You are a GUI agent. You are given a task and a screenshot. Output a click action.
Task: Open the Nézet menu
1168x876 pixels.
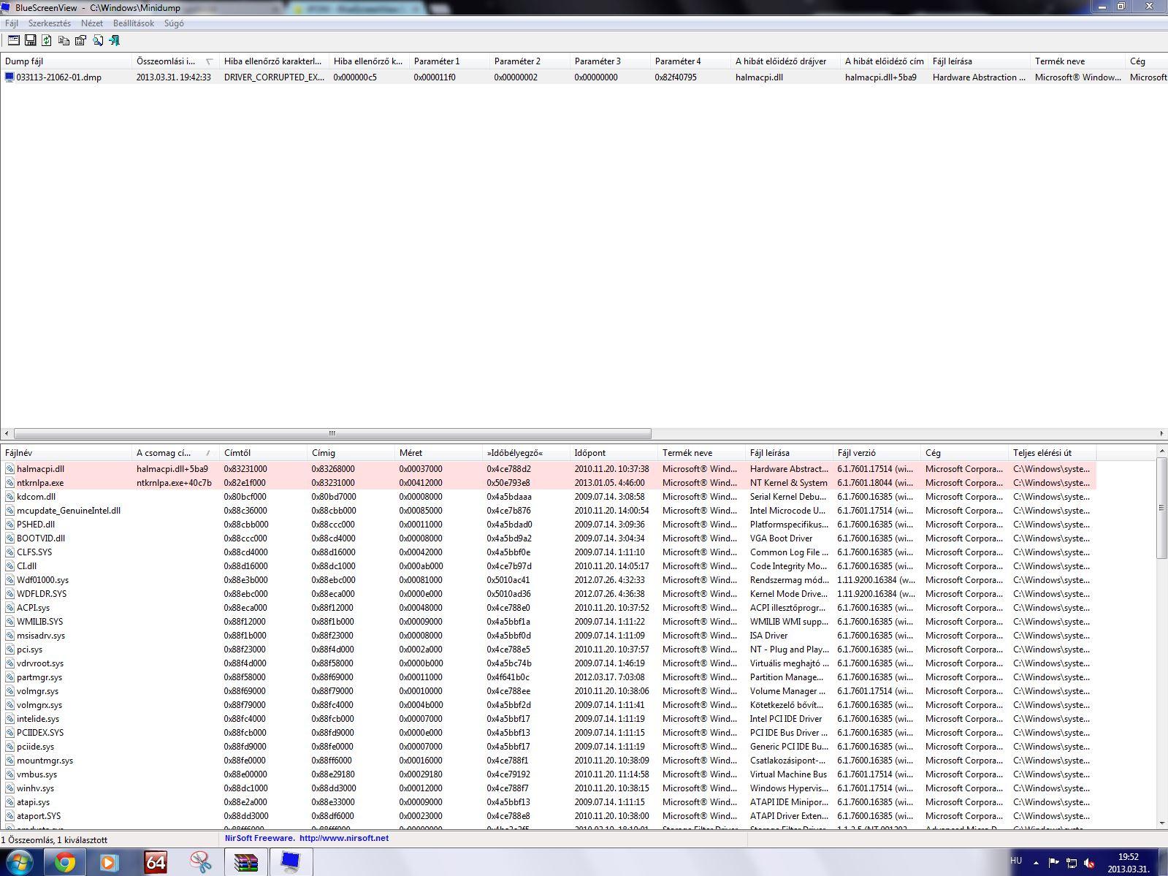click(x=92, y=23)
